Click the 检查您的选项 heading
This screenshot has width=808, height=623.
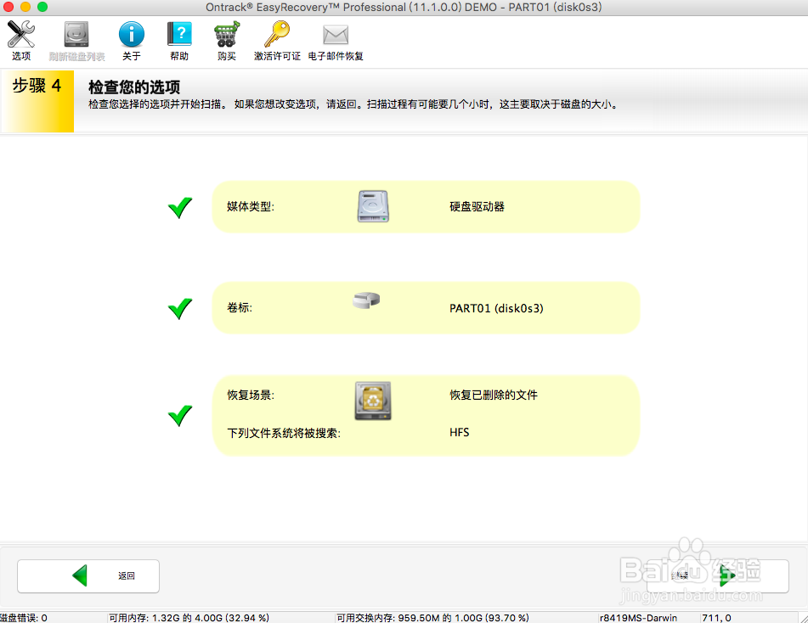click(x=134, y=87)
